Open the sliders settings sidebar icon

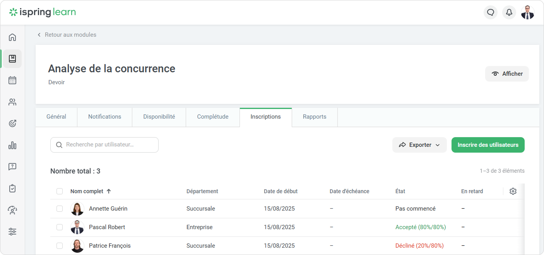coord(12,232)
